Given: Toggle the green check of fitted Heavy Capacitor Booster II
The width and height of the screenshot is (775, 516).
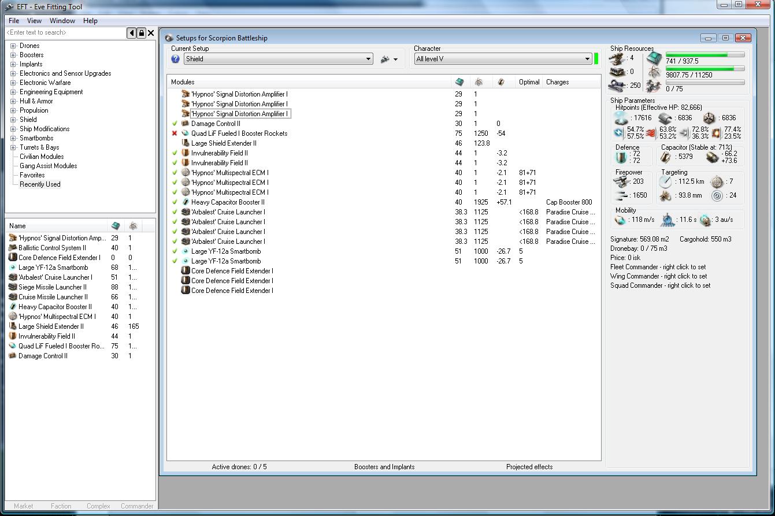Looking at the screenshot, I should (x=175, y=202).
